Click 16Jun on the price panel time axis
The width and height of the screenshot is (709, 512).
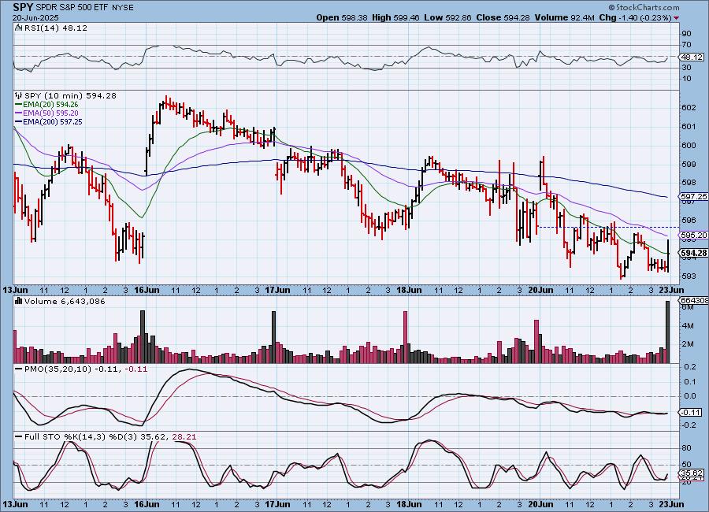pyautogui.click(x=147, y=290)
